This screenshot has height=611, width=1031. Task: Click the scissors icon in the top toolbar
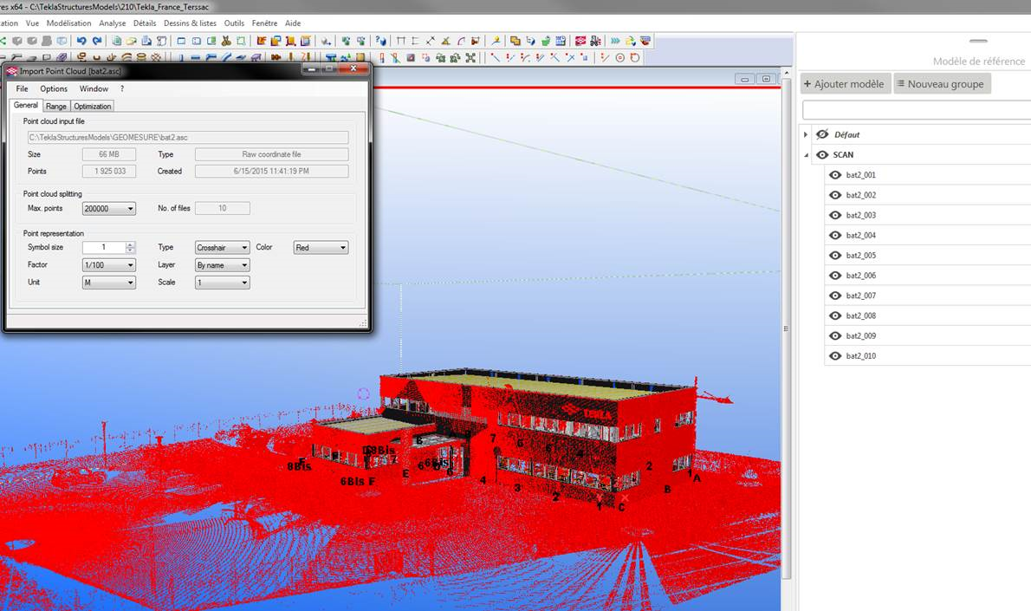(x=226, y=41)
